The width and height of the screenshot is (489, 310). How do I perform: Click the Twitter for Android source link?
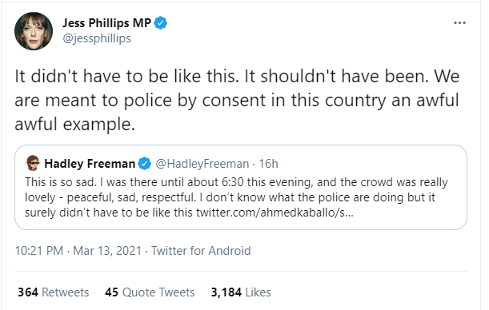click(201, 251)
